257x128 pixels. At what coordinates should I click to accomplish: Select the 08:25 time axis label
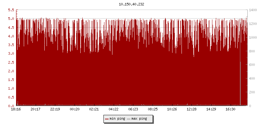153,109
